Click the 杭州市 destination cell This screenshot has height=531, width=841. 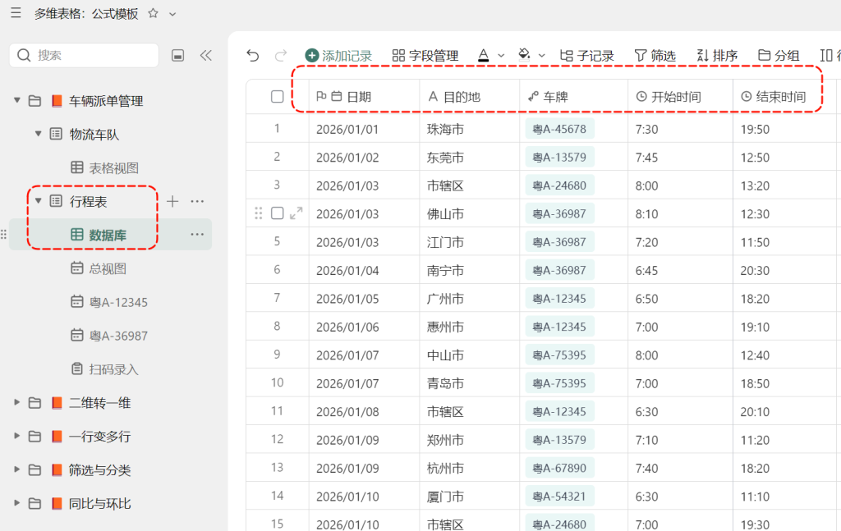[x=469, y=469]
